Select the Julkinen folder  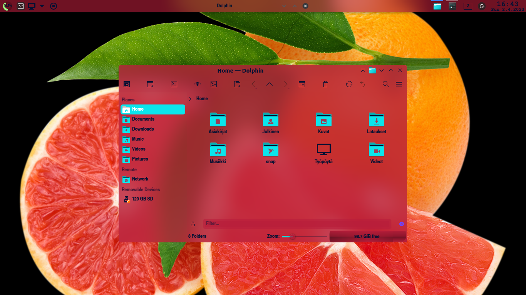click(271, 123)
